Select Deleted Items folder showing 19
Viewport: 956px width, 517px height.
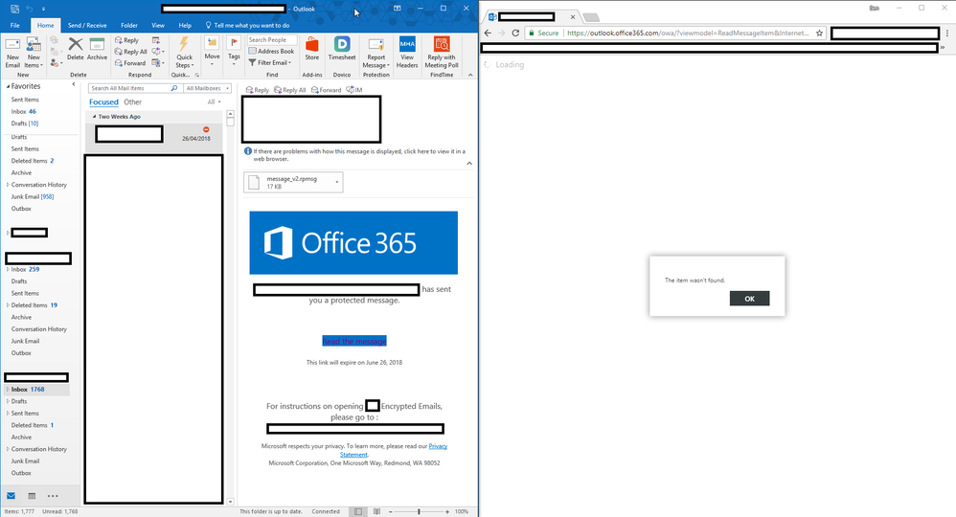(34, 305)
